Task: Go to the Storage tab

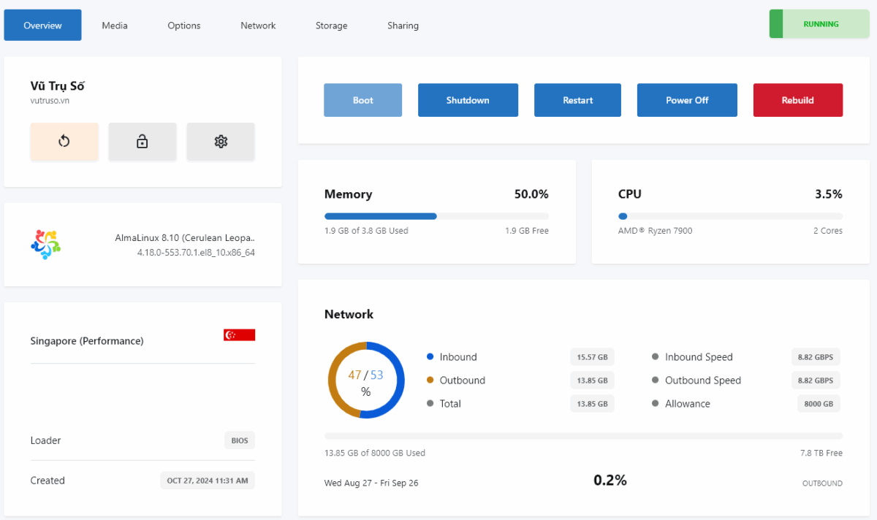Action: 331,26
